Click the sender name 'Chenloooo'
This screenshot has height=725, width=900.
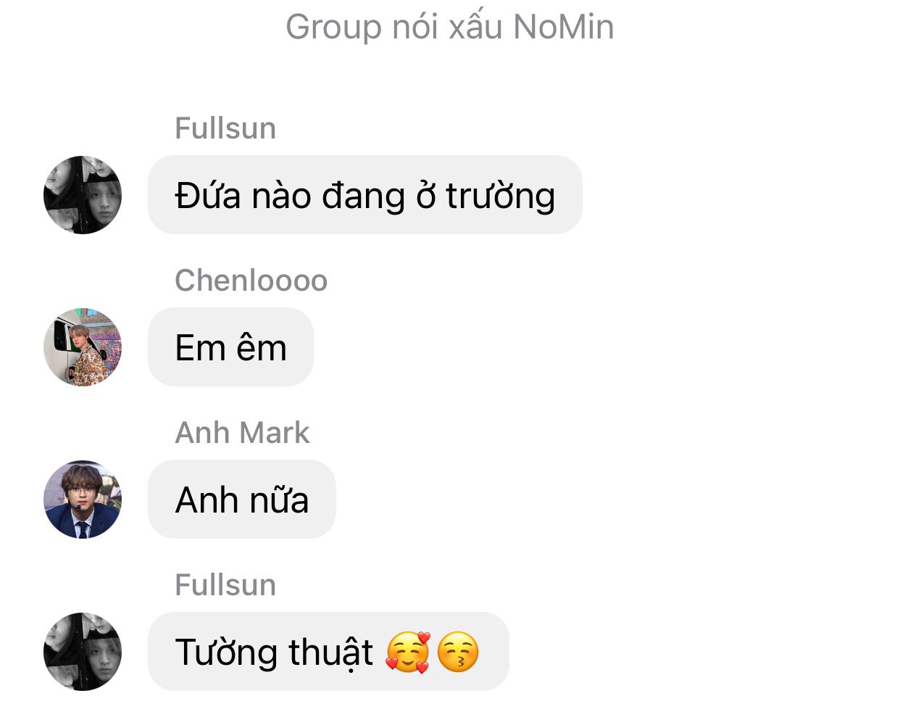251,281
